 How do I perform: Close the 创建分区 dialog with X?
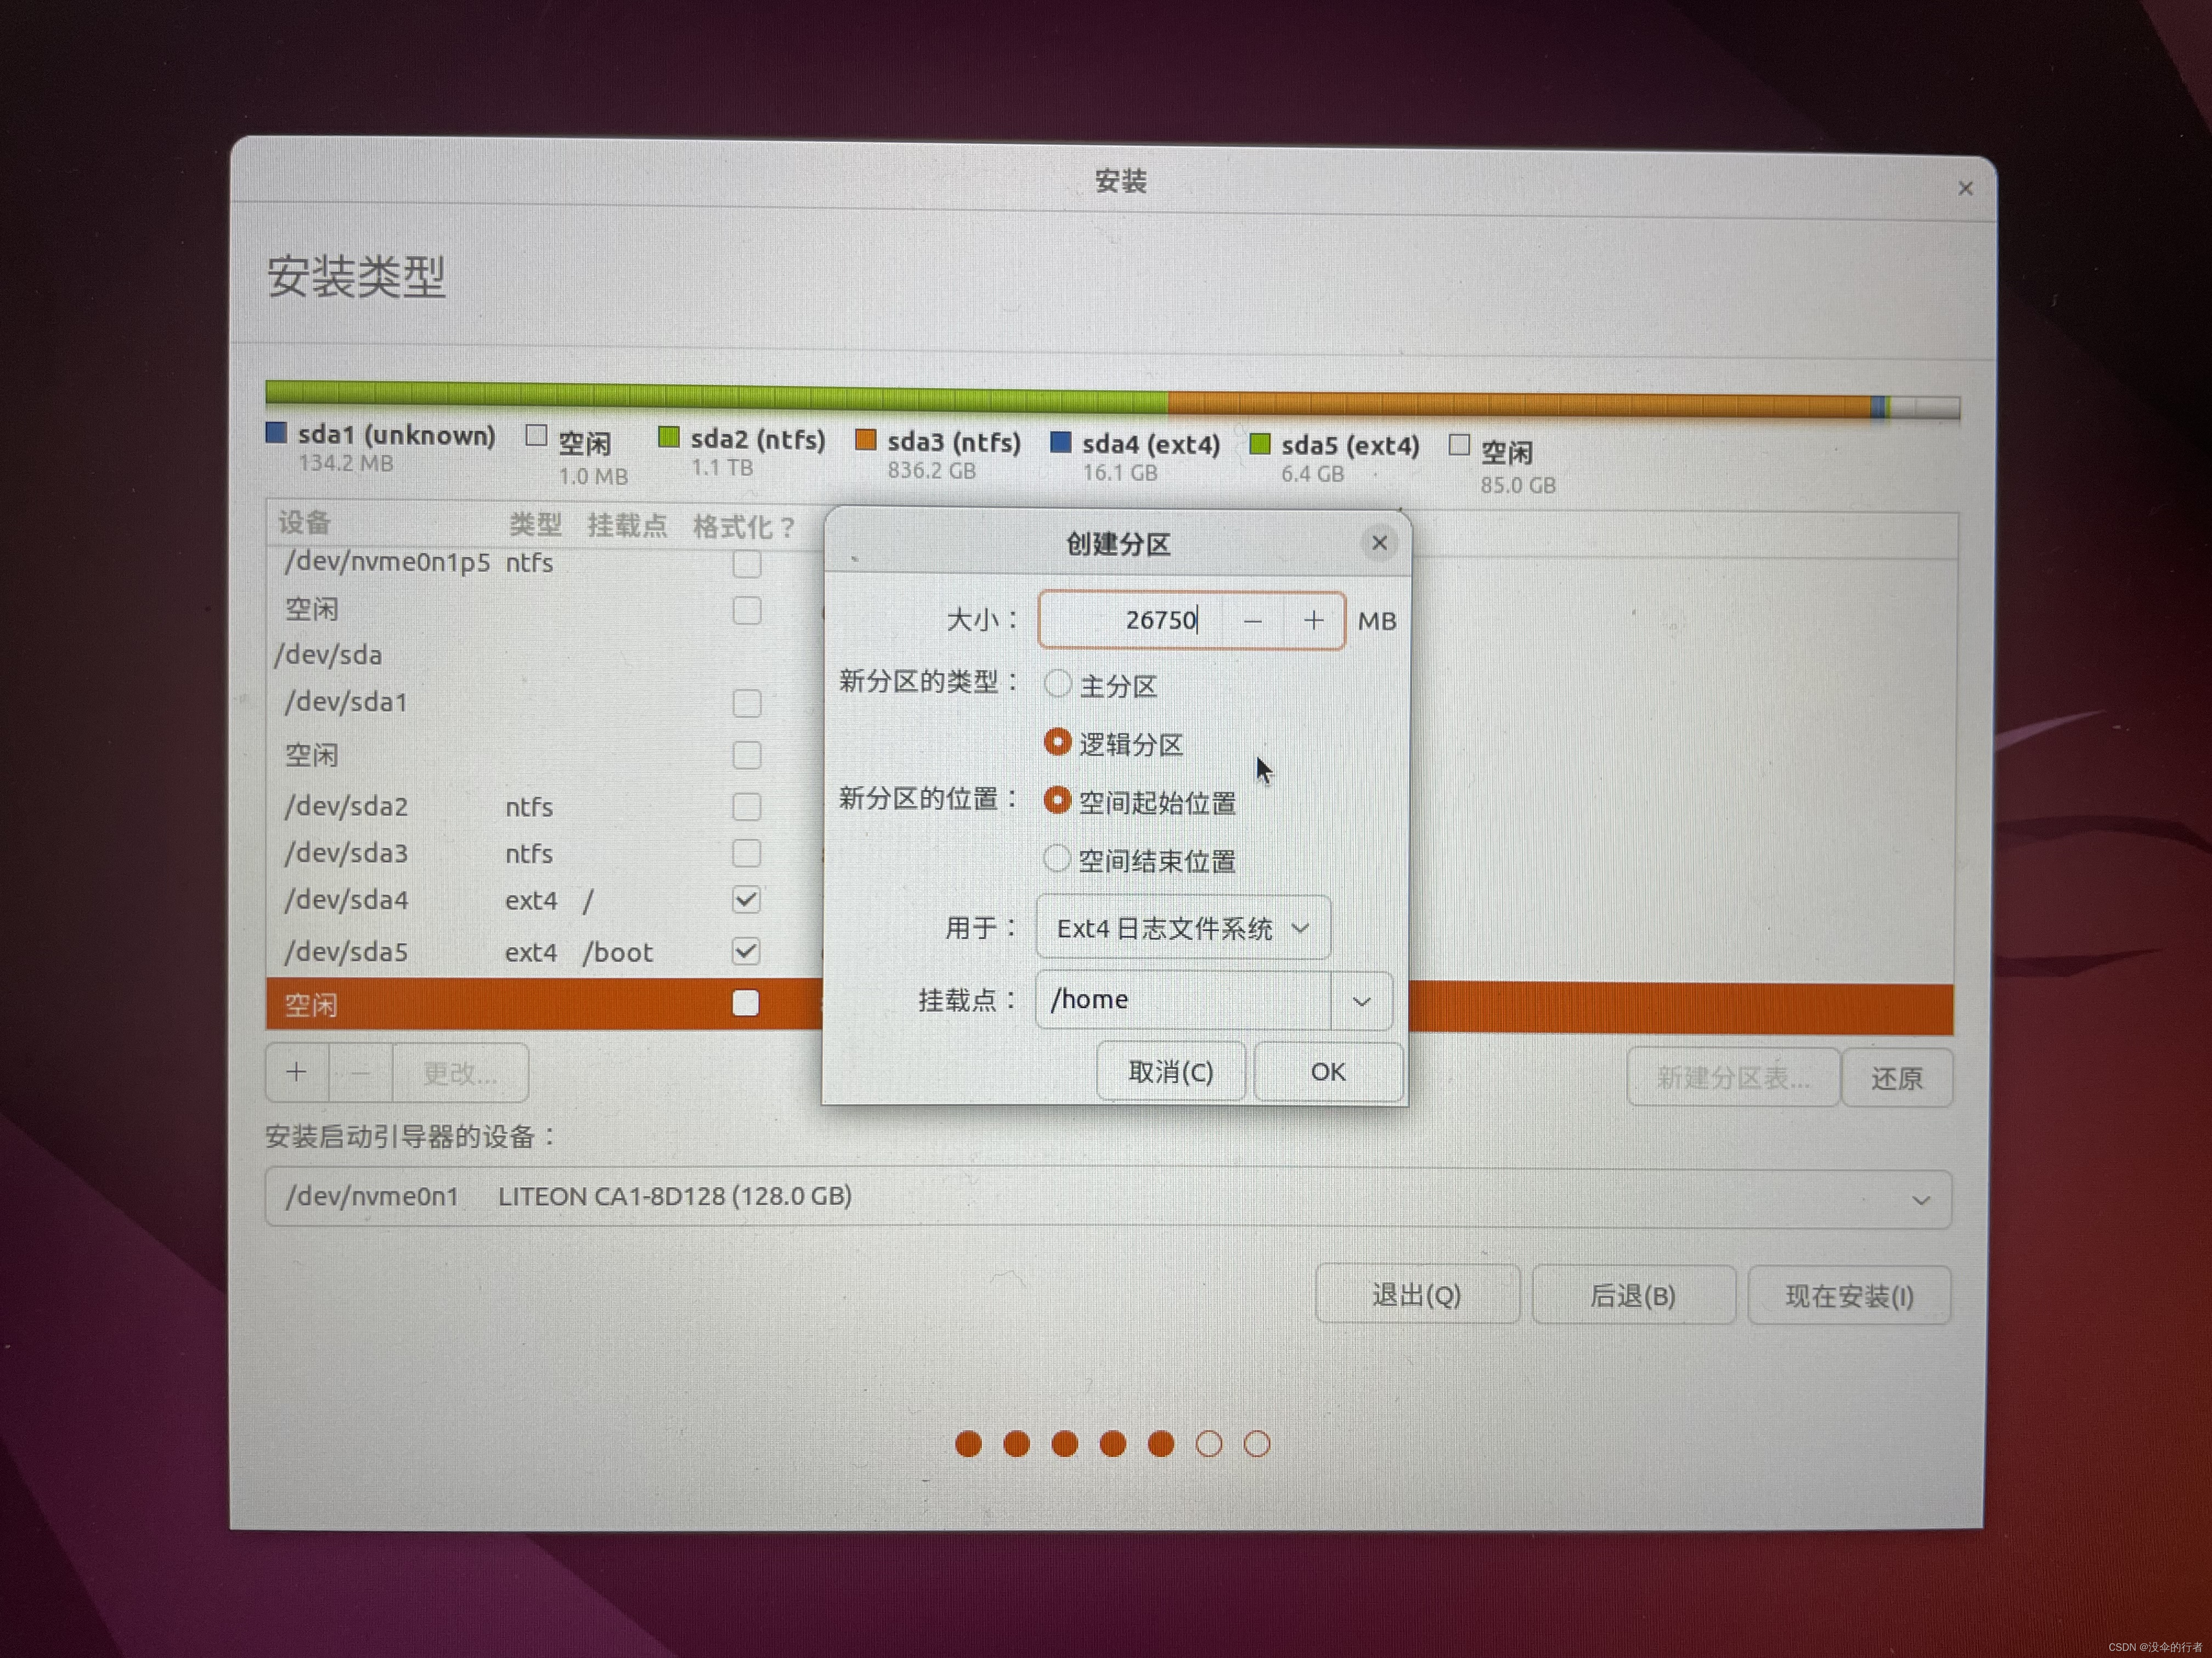pyautogui.click(x=1379, y=543)
